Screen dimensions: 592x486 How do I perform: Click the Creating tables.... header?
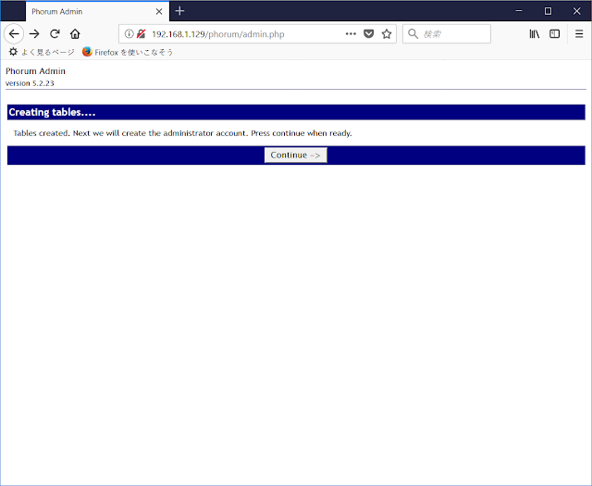coord(296,112)
